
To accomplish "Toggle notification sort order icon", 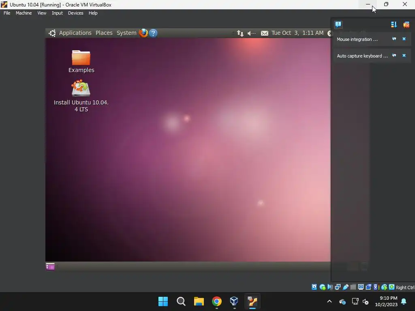I will pos(394,25).
